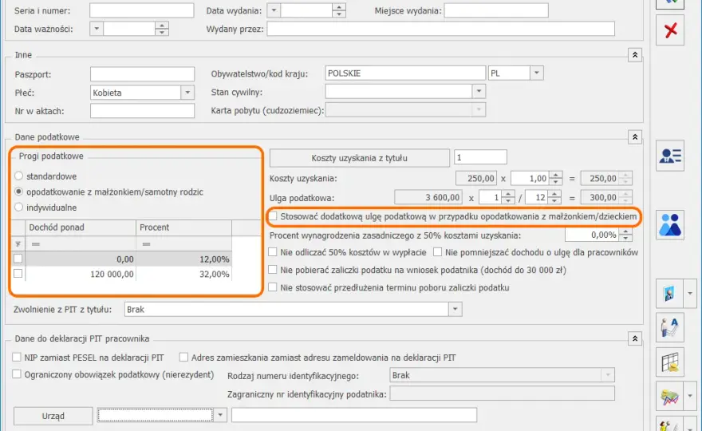
Task: Collapse the Dane podatkowe section
Action: point(635,137)
